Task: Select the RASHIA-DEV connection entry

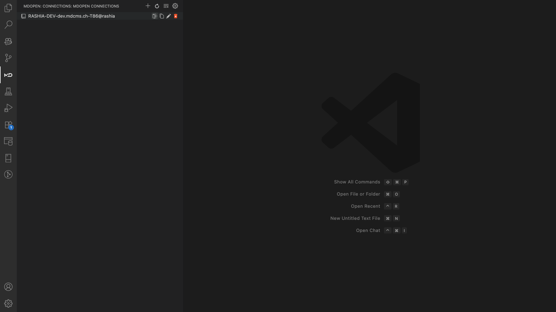Action: [72, 16]
